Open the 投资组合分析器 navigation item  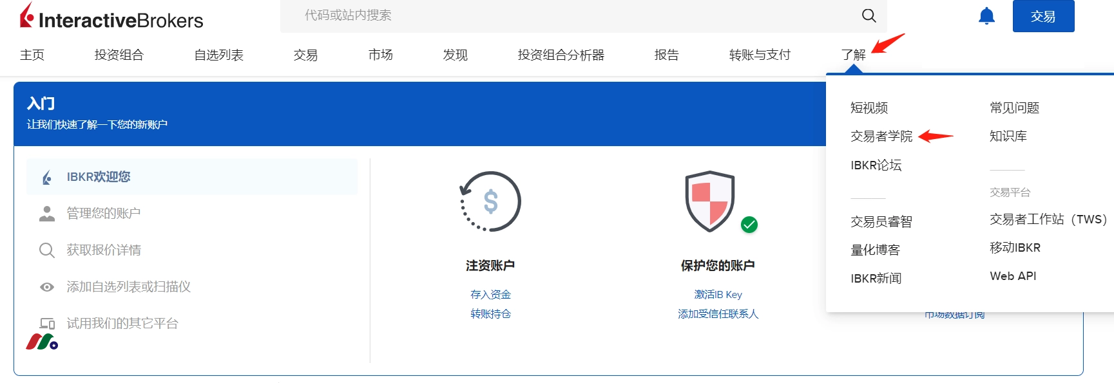pyautogui.click(x=561, y=55)
